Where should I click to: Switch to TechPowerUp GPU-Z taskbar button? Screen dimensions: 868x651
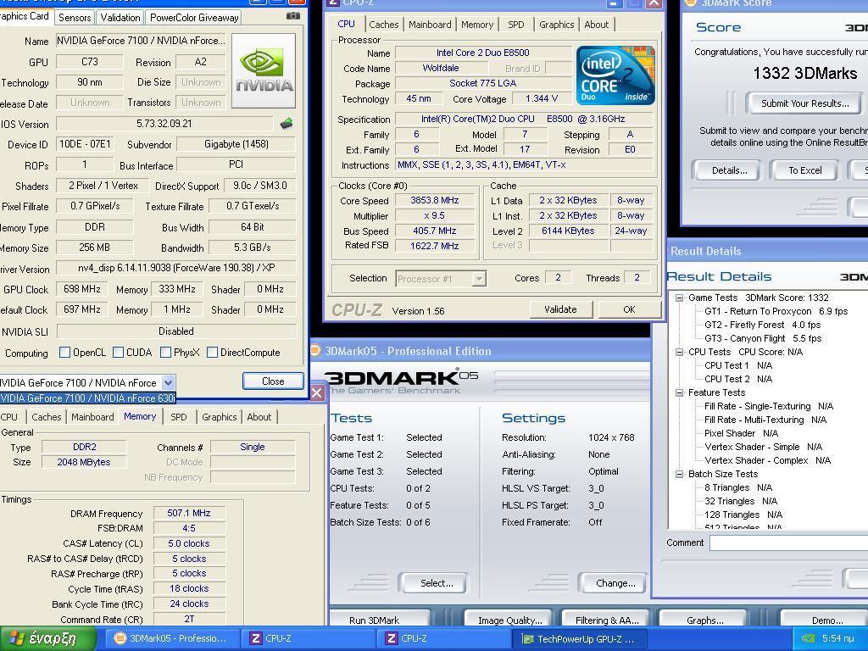coord(578,639)
